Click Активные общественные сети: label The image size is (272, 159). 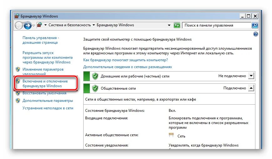[112, 135]
